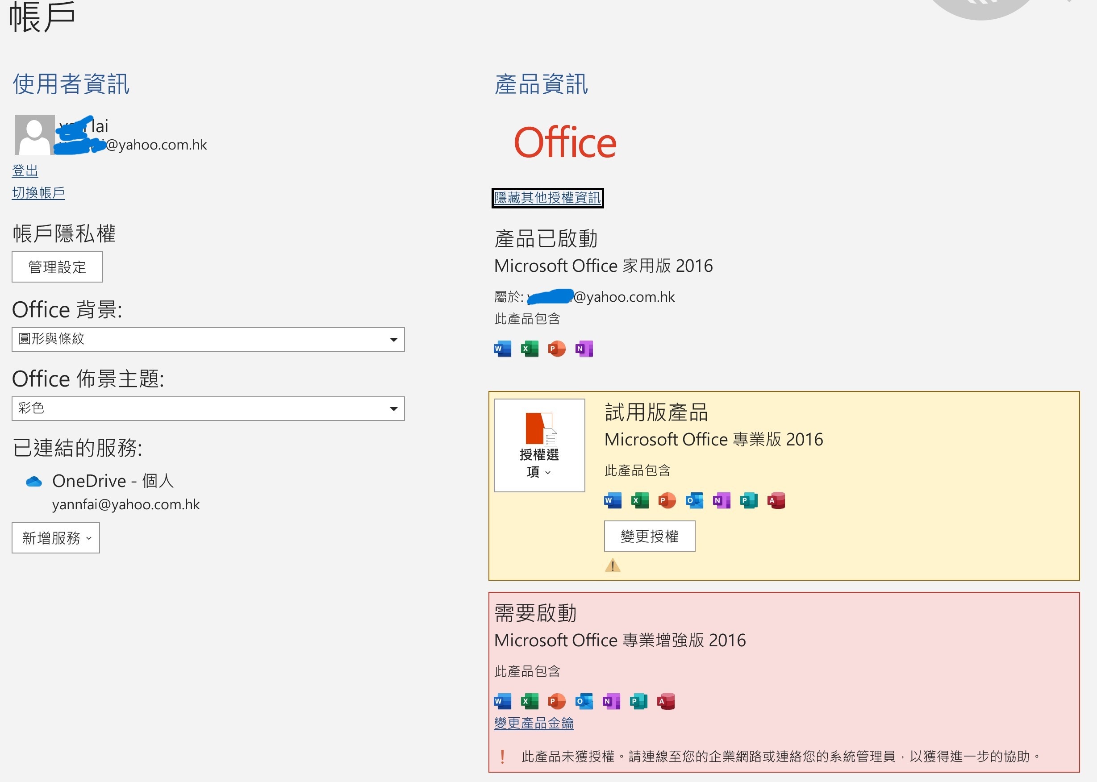
Task: Click the red Office logo text
Action: pos(565,142)
